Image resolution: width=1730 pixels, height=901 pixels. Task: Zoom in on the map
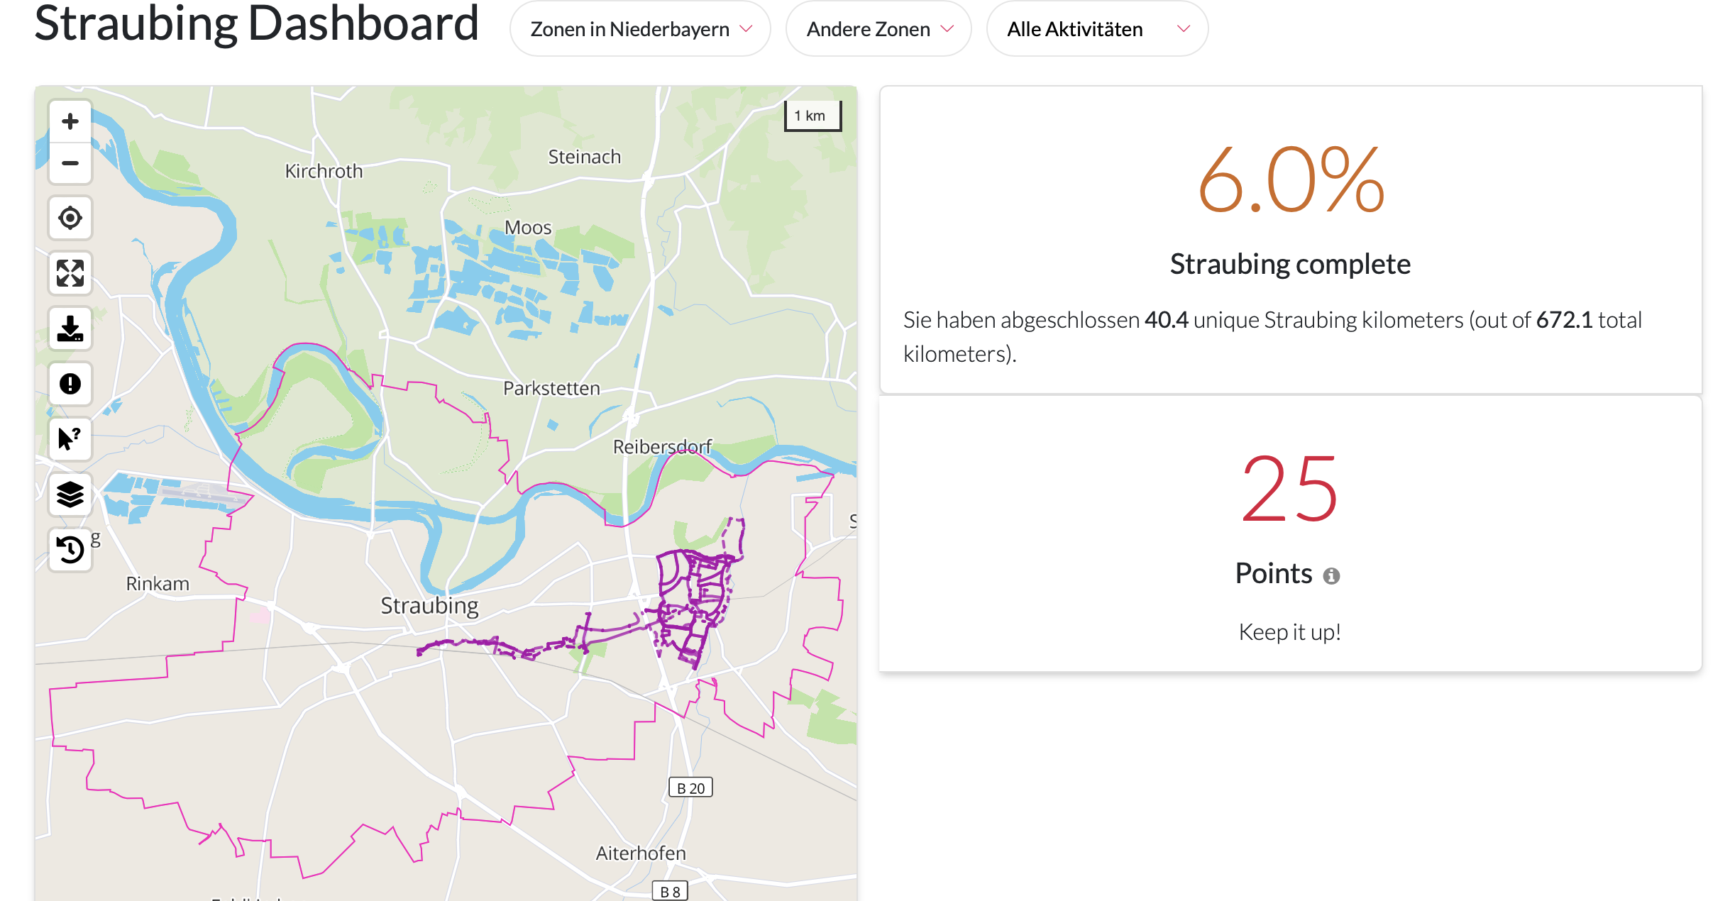[70, 121]
